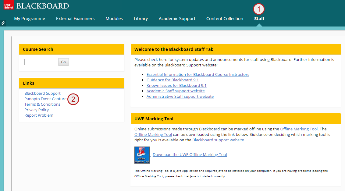This screenshot has width=345, height=191.
Task: Open the Terms & Conditions link
Action: pos(42,104)
